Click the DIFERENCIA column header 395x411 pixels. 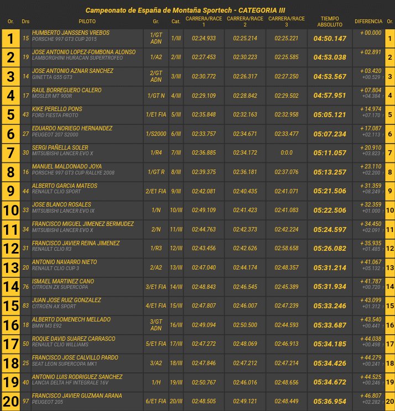[x=368, y=22]
